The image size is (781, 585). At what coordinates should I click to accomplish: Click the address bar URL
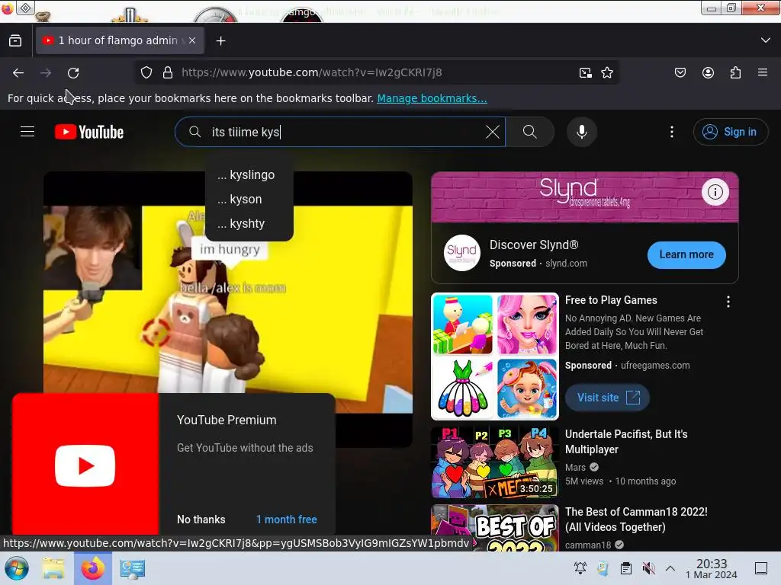tap(312, 72)
